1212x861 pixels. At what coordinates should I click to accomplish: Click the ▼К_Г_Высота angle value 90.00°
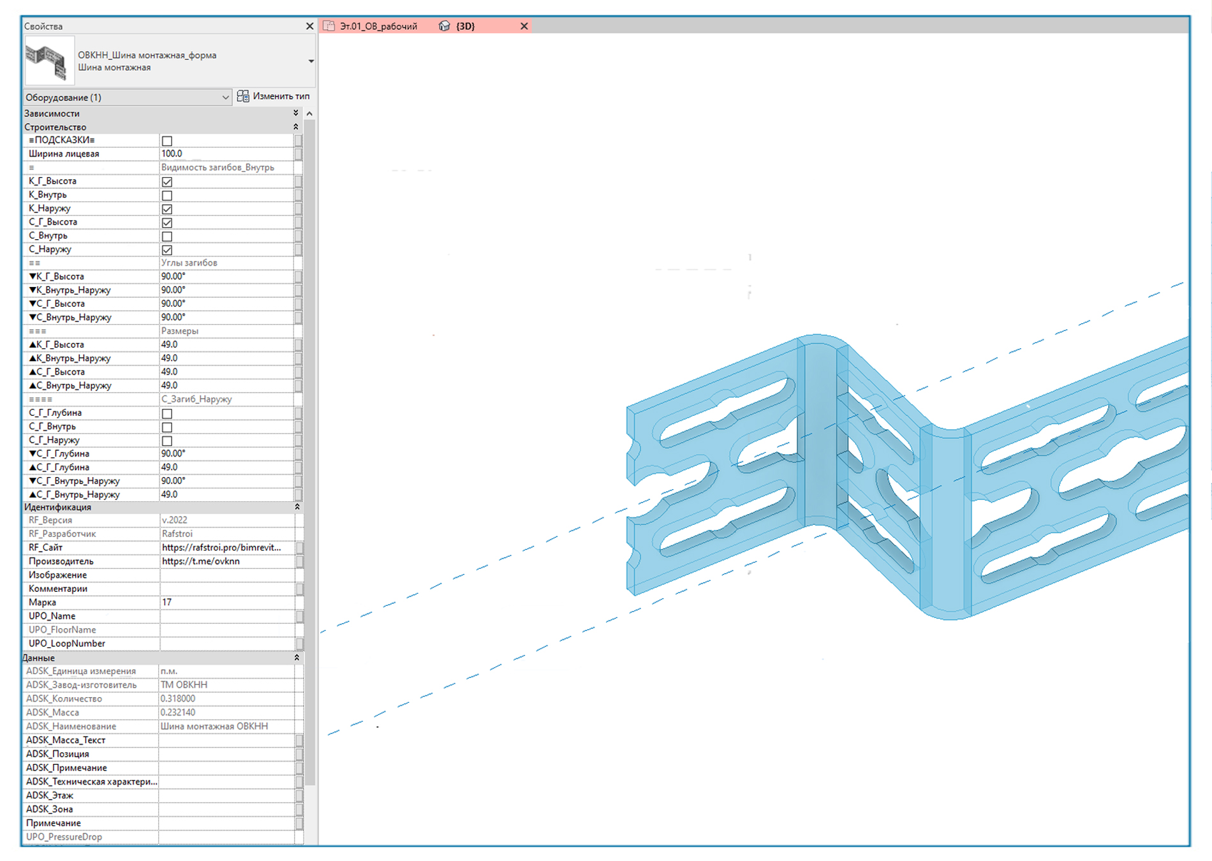coord(226,277)
